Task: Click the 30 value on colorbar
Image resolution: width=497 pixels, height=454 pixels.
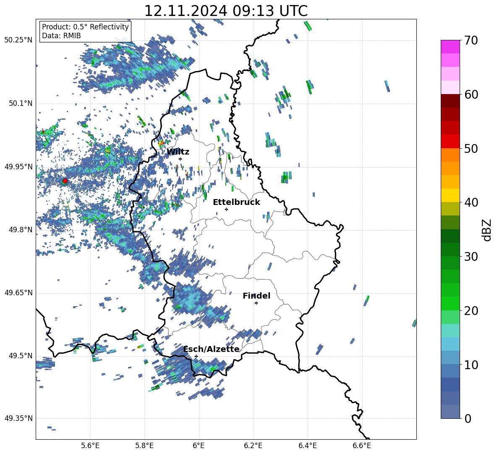Action: 471,257
